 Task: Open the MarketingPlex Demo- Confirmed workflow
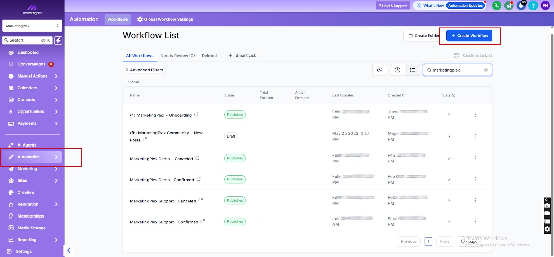(162, 180)
